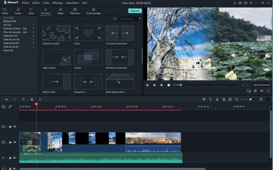Screen dimensions: 273x170
Task: Enter fullscreen preview with the expand icon
Action: pyautogui.click(x=268, y=91)
